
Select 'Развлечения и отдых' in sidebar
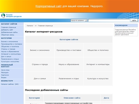tap(10, 59)
